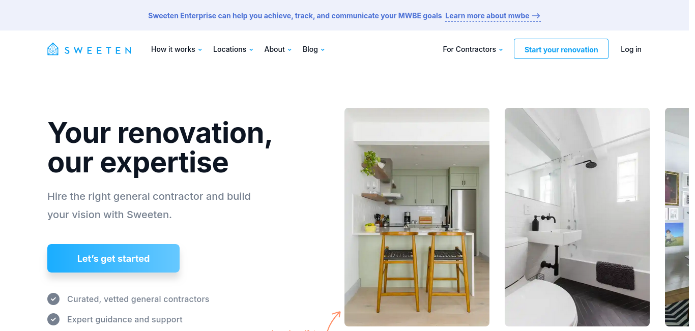The image size is (695, 331).
Task: Click the checkmark icon beside Expert guidance and support
Action: [53, 319]
